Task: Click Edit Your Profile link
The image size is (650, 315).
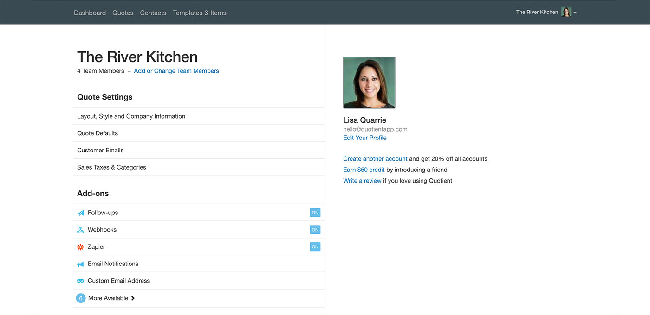Action: click(x=365, y=138)
